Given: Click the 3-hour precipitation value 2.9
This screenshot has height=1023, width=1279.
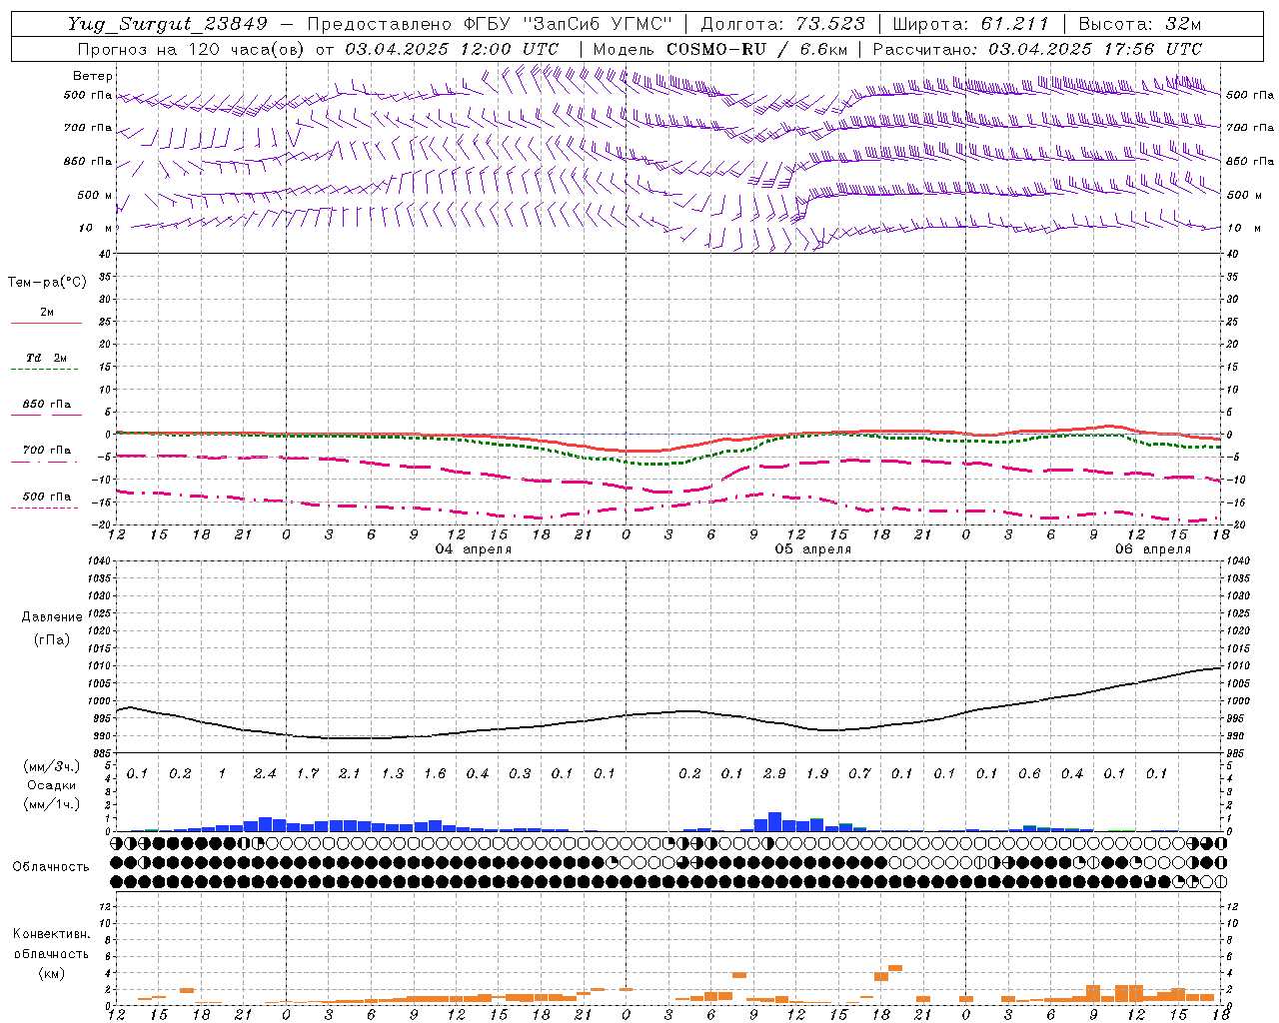Looking at the screenshot, I should click(774, 773).
